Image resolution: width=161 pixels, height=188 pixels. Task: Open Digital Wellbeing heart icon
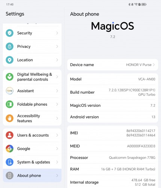tap(9, 77)
